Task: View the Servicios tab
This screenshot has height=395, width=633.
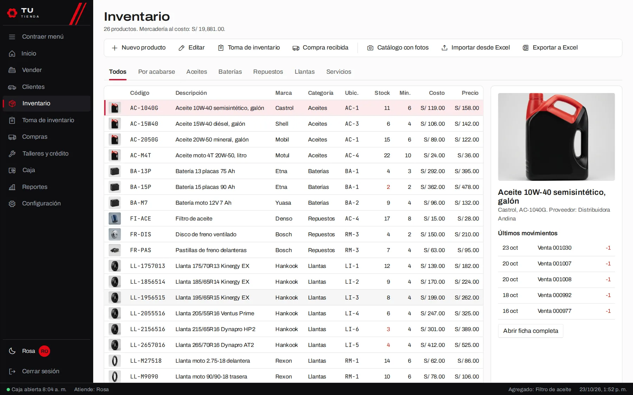Action: (x=339, y=72)
